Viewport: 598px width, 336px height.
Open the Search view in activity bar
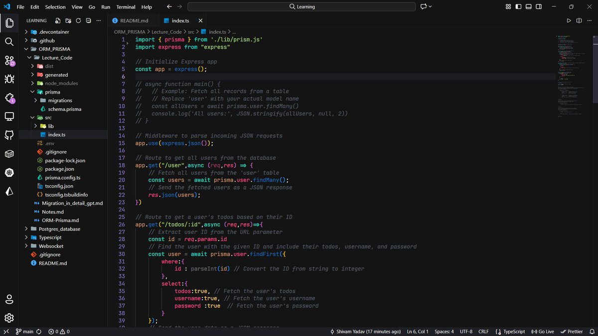coord(9,42)
